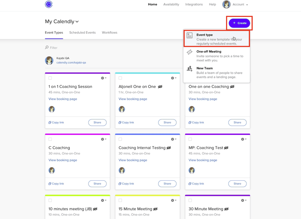Select the Event Types tab
Image resolution: width=301 pixels, height=219 pixels.
[54, 33]
